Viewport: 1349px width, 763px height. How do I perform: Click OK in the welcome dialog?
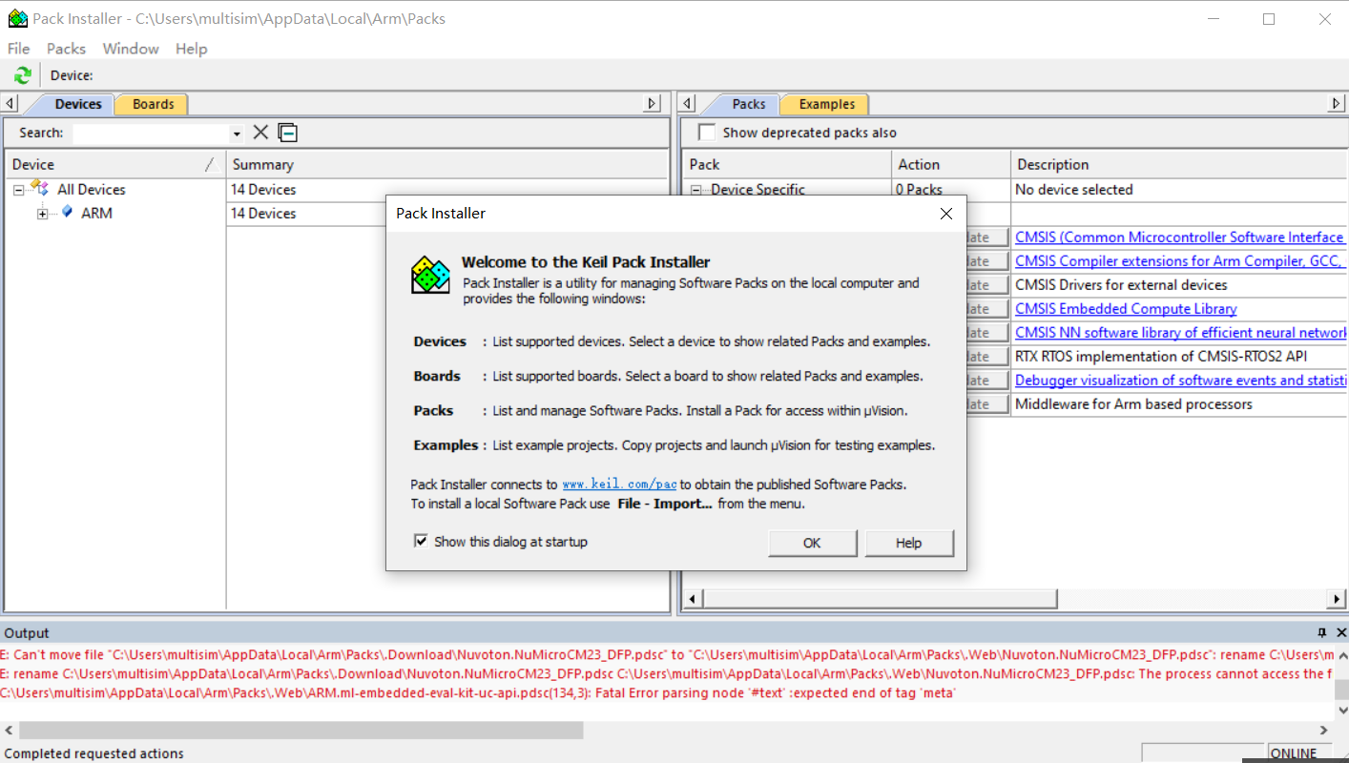coord(812,543)
